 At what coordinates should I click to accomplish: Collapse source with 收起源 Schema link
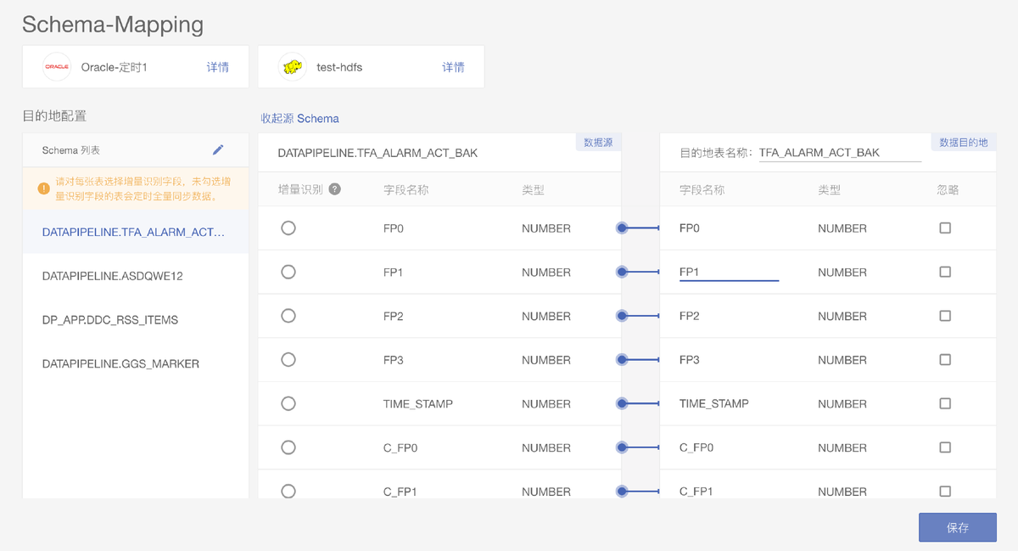click(x=299, y=119)
